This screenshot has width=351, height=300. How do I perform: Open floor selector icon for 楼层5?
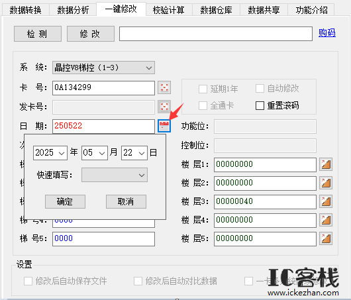tap(326, 239)
